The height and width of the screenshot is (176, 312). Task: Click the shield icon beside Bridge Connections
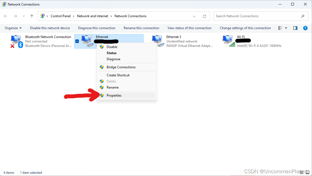102,67
